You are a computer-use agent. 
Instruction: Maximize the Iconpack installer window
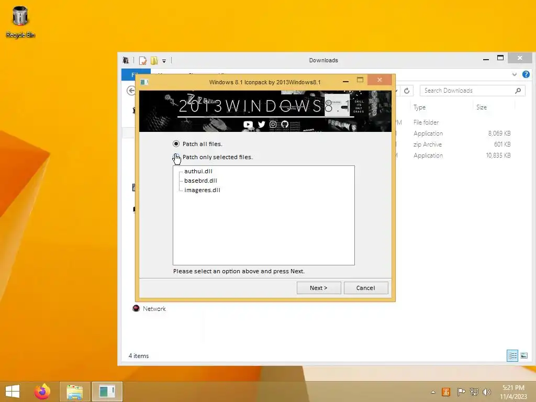tap(360, 80)
